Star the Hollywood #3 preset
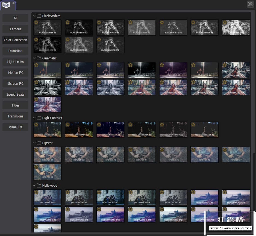This screenshot has height=236, width=256. click(x=99, y=192)
